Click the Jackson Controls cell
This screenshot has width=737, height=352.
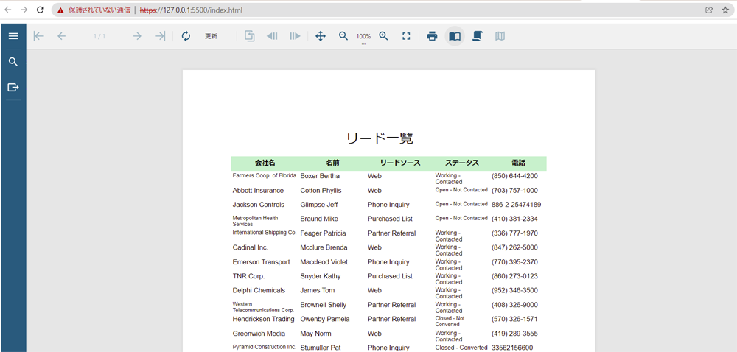(259, 205)
